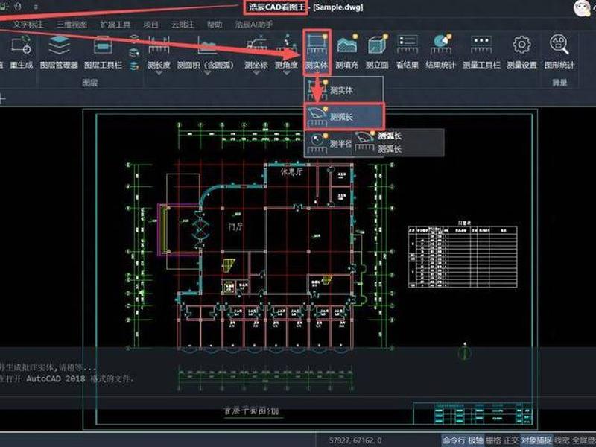Click the 重生成 regenerate icon
596x447 pixels.
(22, 51)
